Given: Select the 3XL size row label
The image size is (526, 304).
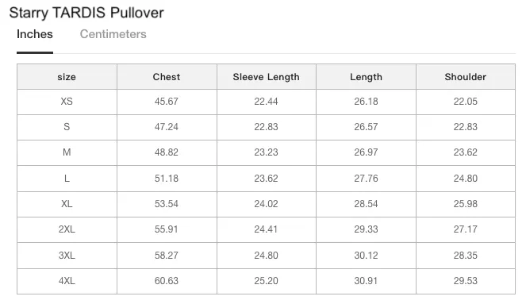Looking at the screenshot, I should coord(67,256).
